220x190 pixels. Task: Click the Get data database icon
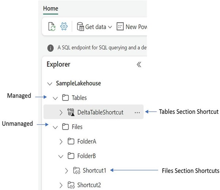point(80,27)
